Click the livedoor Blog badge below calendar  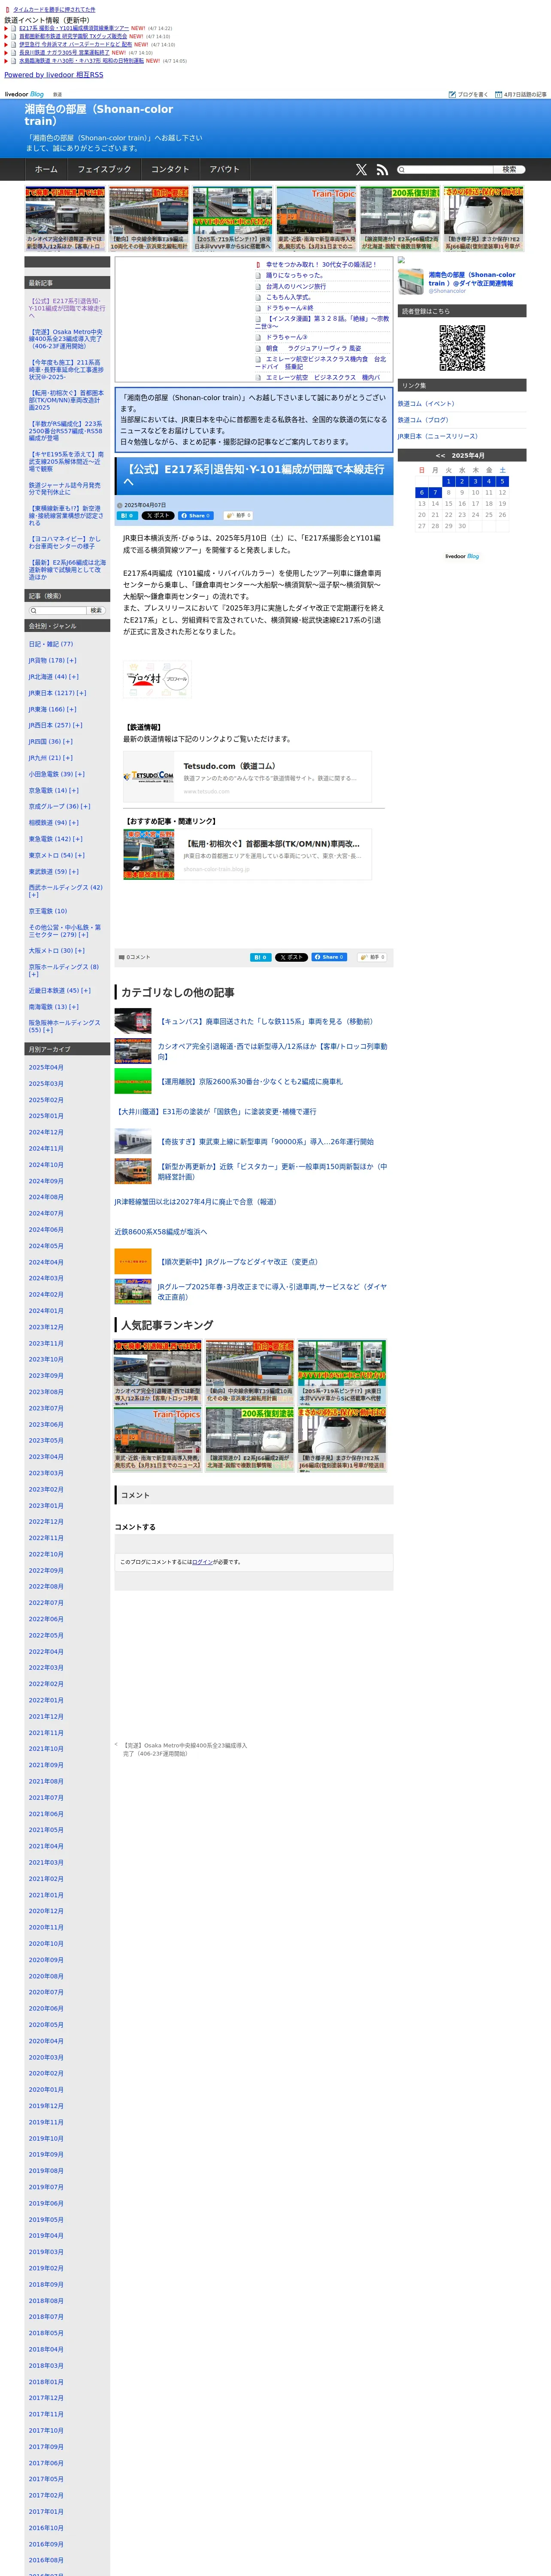462,556
